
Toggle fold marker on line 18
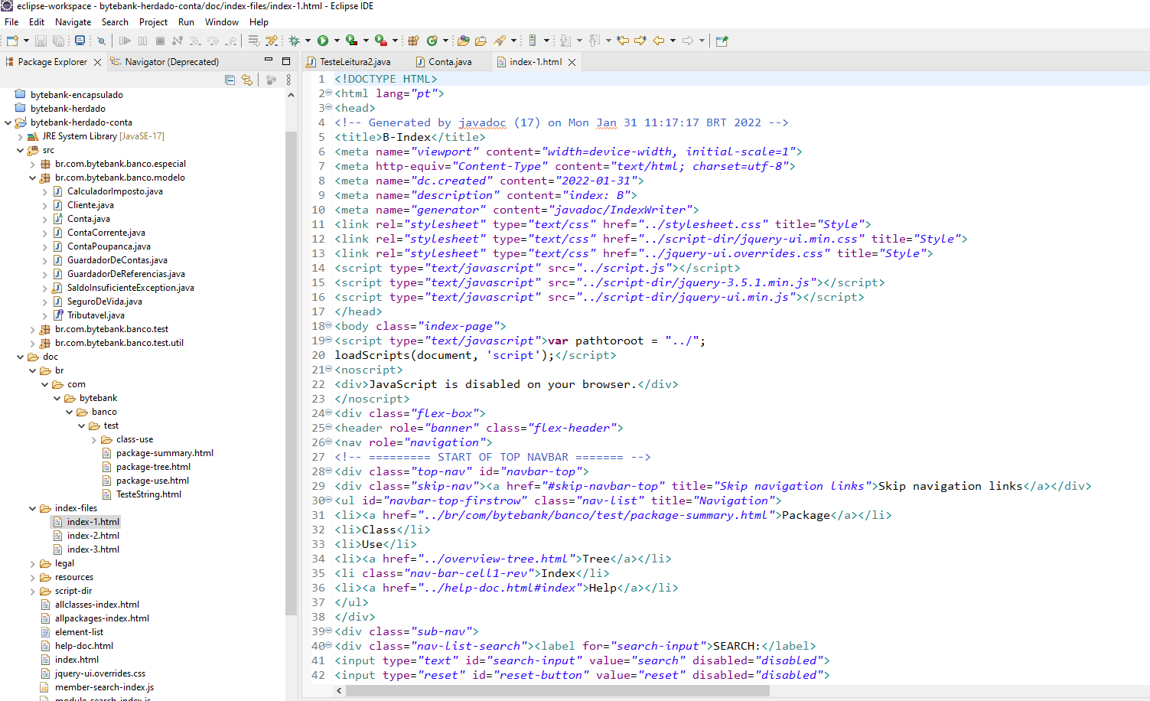(x=329, y=326)
